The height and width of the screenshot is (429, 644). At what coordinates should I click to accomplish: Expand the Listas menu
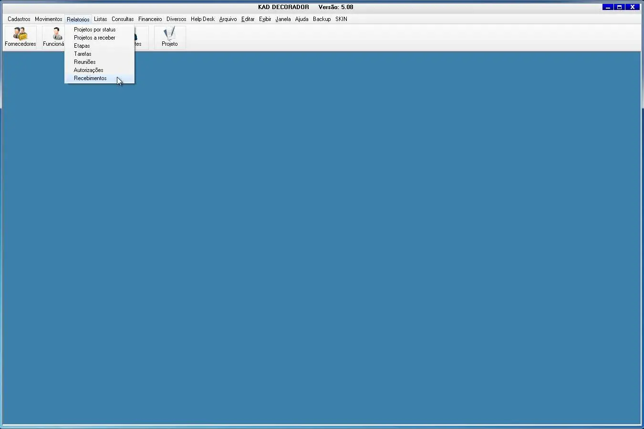(x=100, y=19)
